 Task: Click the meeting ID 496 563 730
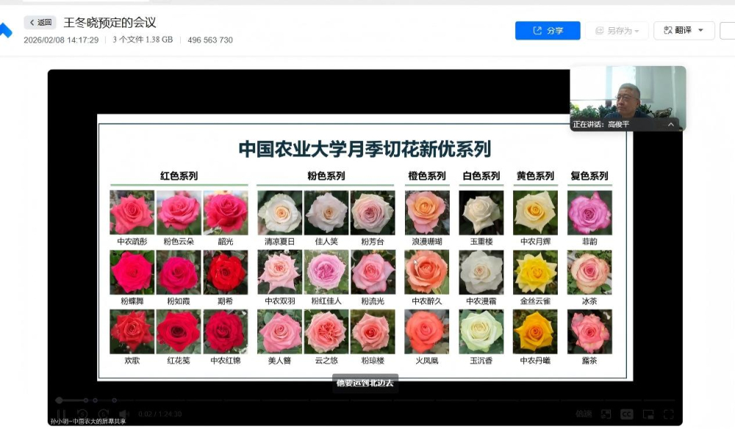tap(210, 40)
